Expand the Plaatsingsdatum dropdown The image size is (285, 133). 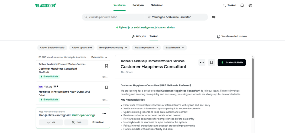146,48
